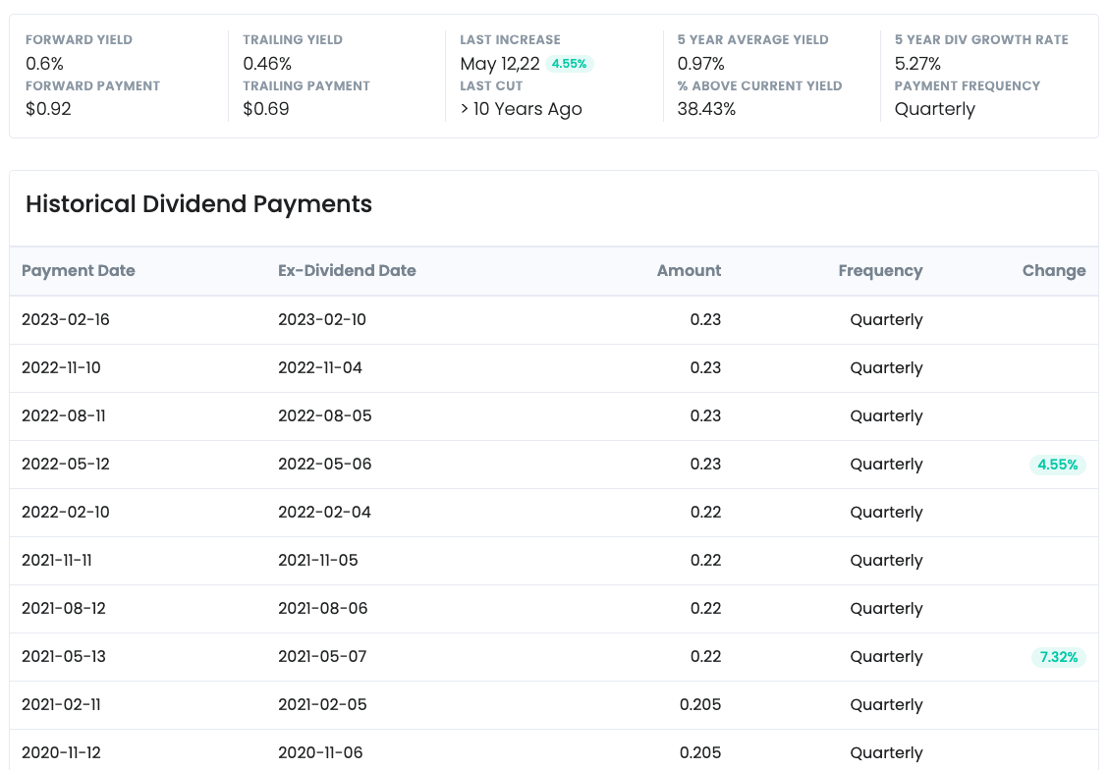Screen dimensions: 1109x770
Task: Click the Change column header
Action: [x=1053, y=271]
